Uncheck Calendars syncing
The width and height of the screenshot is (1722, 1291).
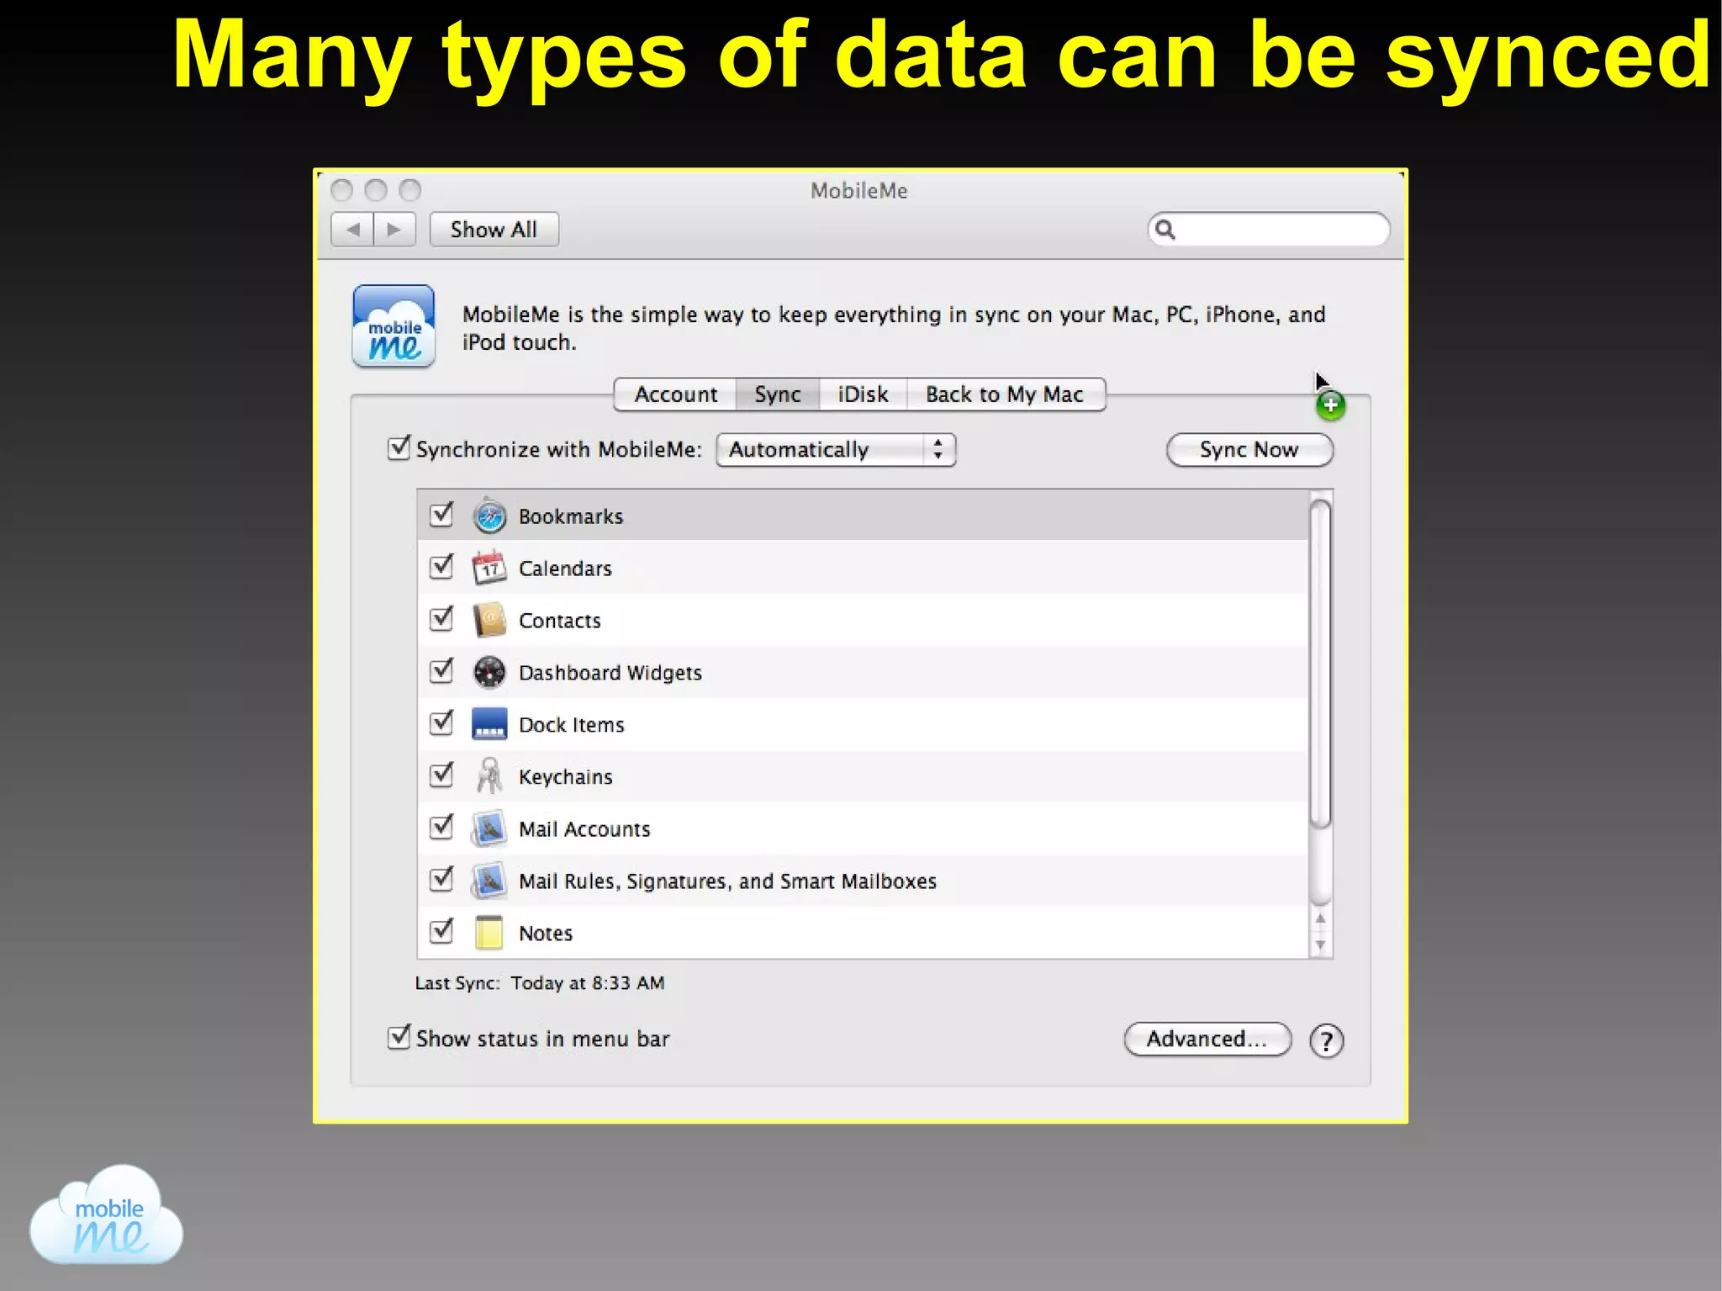click(x=441, y=566)
